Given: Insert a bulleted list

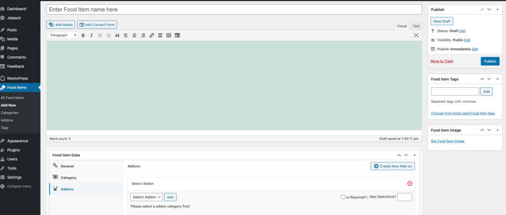Looking at the screenshot, I should pyautogui.click(x=100, y=36).
